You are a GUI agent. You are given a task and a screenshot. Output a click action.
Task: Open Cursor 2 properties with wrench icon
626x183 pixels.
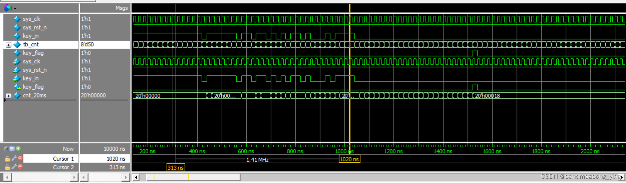[x=14, y=167]
